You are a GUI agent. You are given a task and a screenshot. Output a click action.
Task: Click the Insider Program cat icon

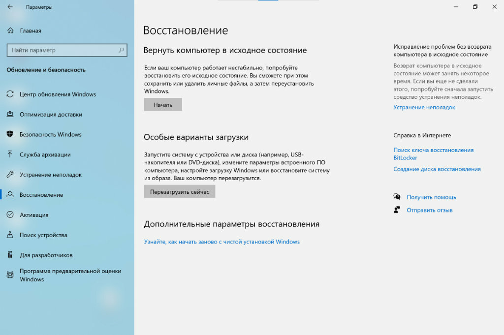[10, 275]
